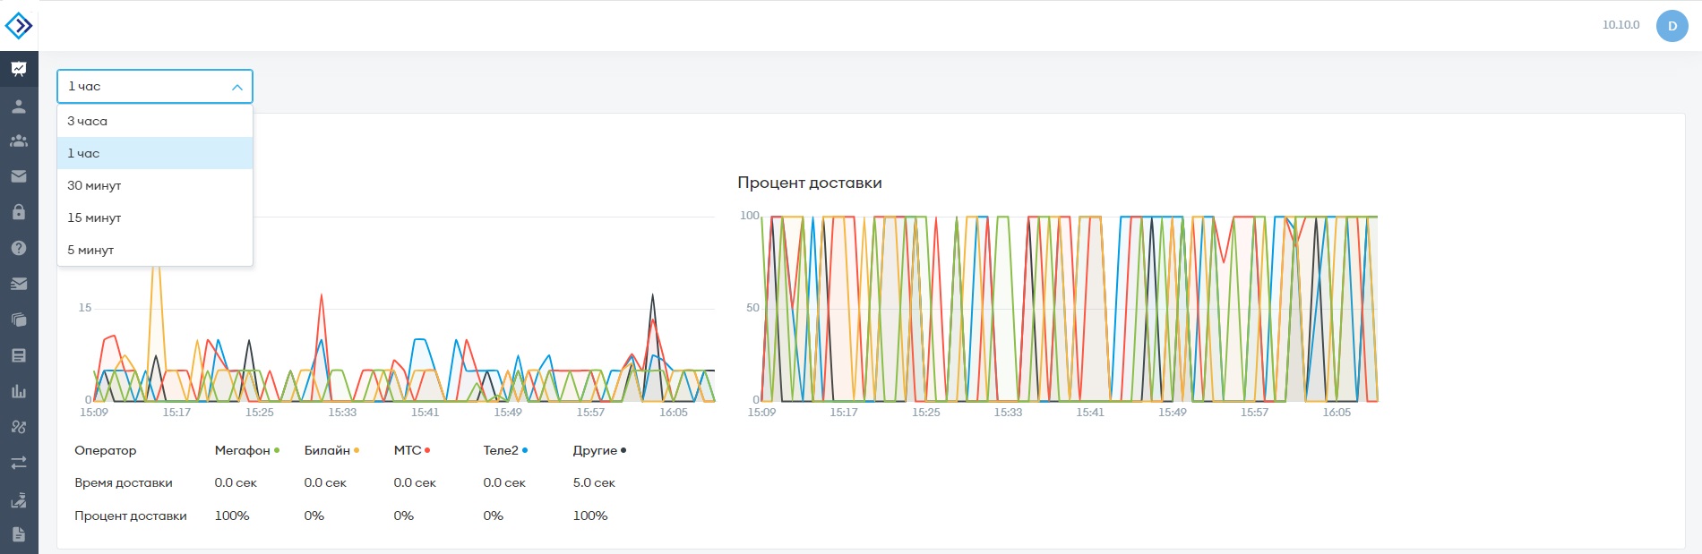
Task: Open the envelope messages icon in sidebar
Action: (x=19, y=176)
